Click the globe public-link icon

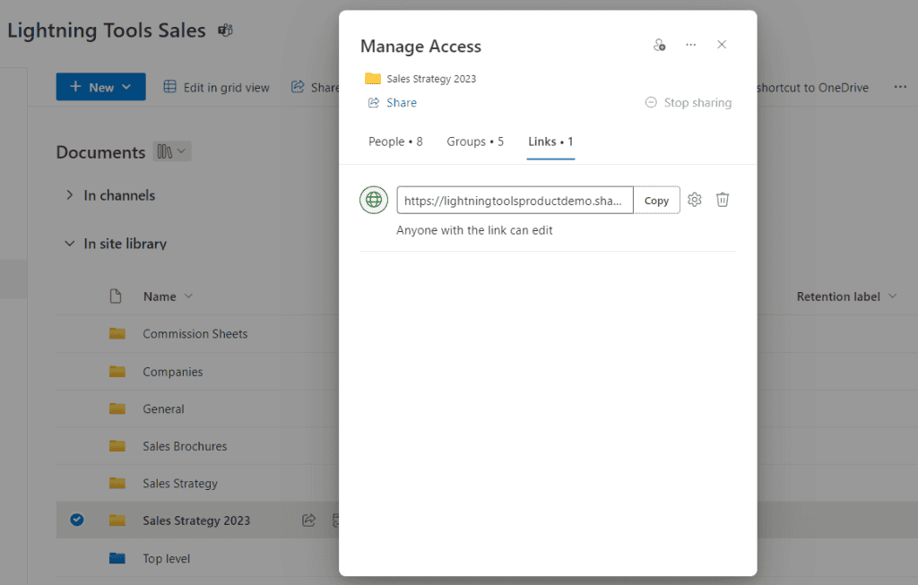pos(374,200)
